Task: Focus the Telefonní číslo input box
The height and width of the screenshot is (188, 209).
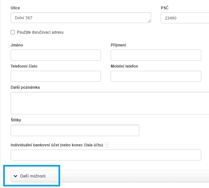Action: point(56,76)
